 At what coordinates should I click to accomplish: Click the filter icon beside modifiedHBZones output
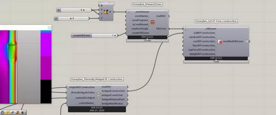pos(246,41)
